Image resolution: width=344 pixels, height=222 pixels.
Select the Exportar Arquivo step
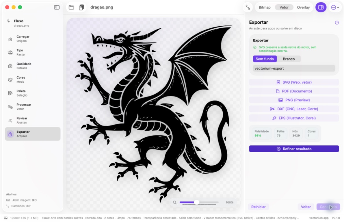pyautogui.click(x=33, y=134)
